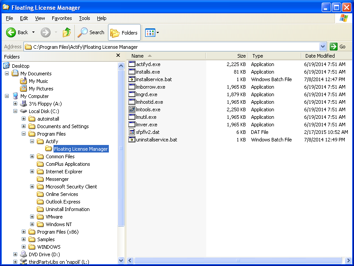
Task: Select the sfpflv2.dat file icon
Action: 132,132
